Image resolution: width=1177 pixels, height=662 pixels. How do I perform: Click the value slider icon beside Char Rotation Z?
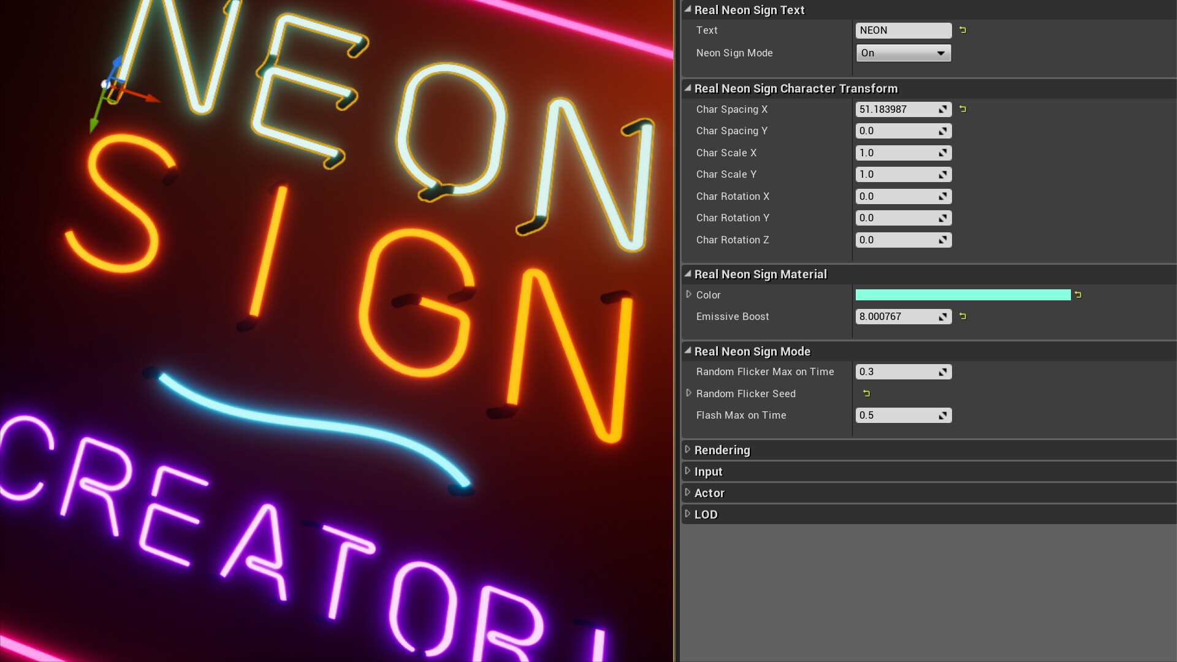point(943,240)
